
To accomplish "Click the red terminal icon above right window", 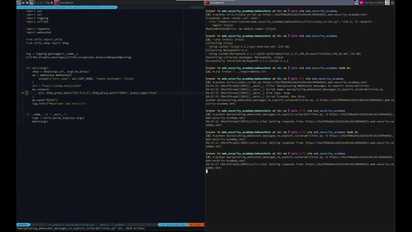I will click(207, 3).
